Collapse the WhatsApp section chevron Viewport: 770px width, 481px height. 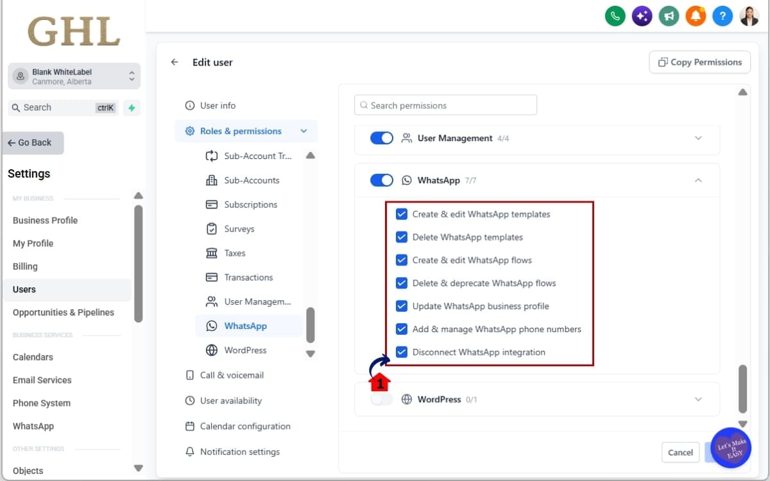click(x=698, y=180)
